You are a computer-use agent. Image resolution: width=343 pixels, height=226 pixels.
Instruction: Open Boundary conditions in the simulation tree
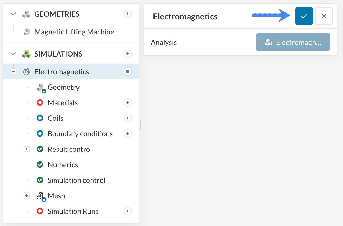tap(80, 133)
